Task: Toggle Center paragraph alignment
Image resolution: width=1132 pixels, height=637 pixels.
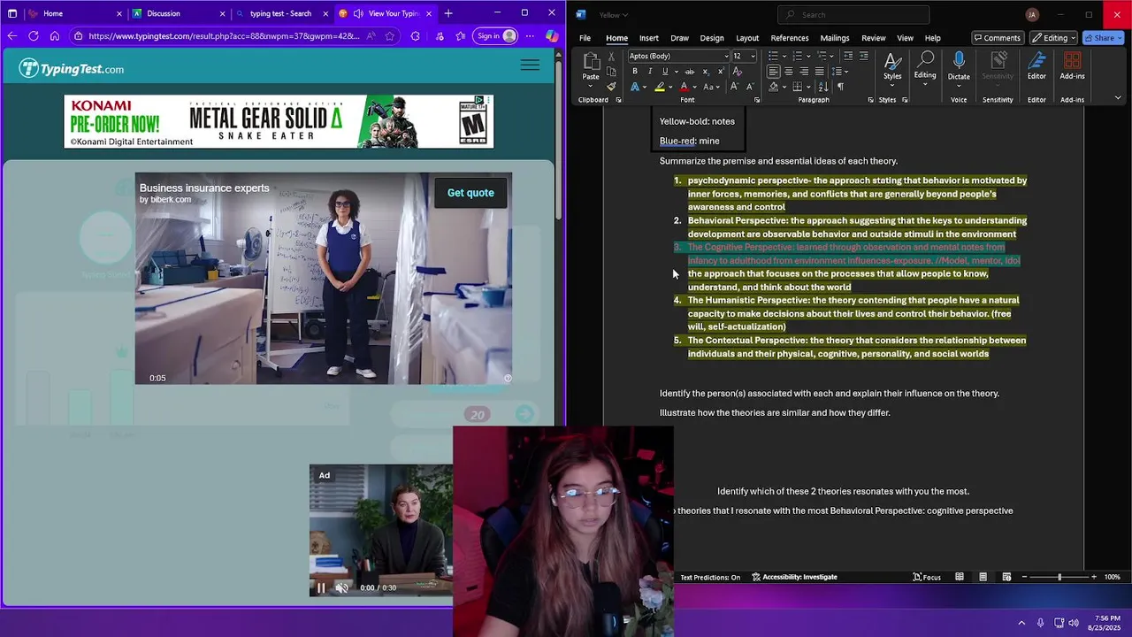Action: 788,72
